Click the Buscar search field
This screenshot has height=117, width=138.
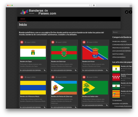(x=122, y=32)
